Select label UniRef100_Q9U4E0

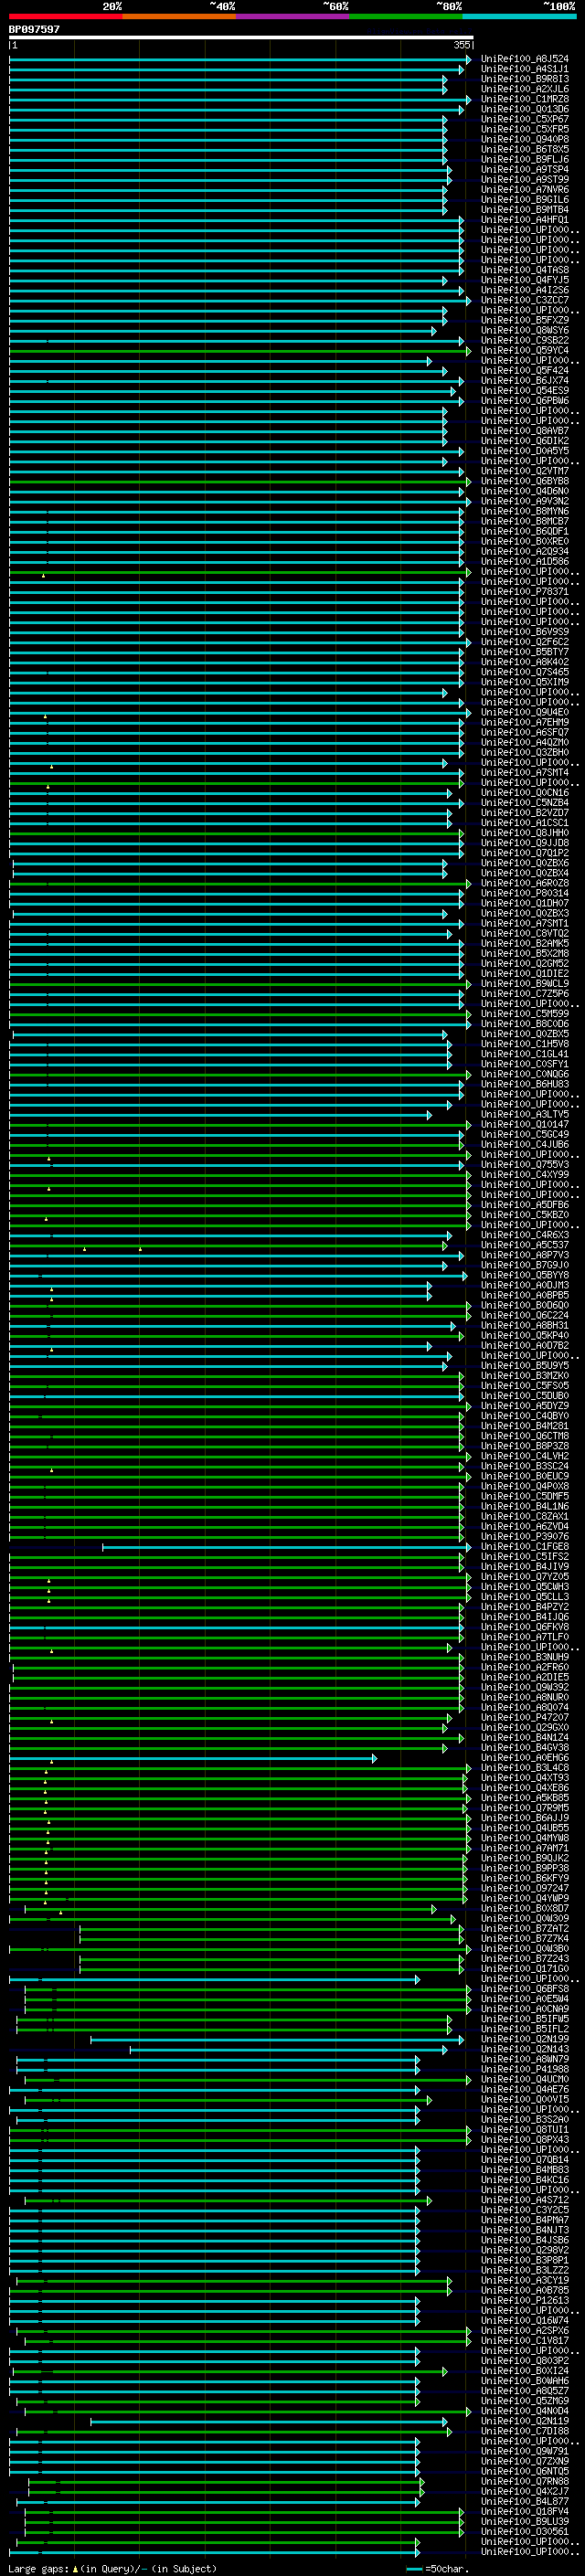pos(525,712)
